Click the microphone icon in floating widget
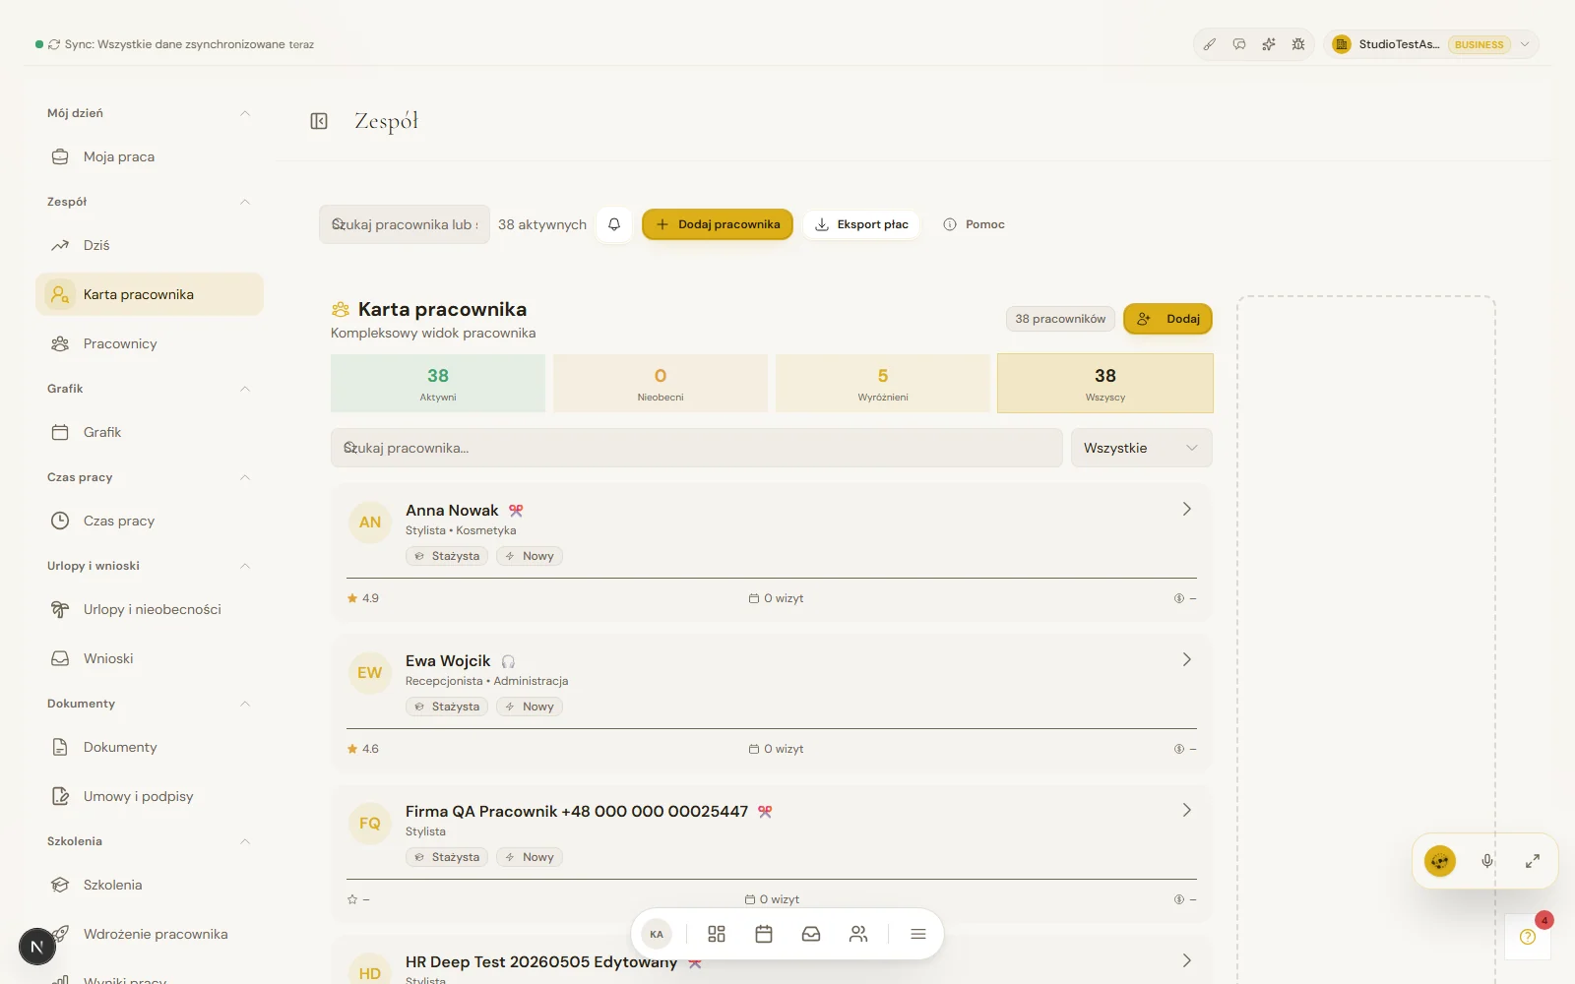Screen dimensions: 1575x984 tap(1487, 861)
